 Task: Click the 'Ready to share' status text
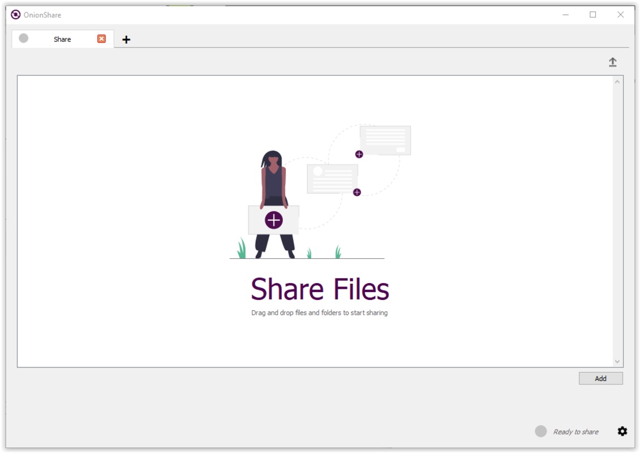pos(575,432)
